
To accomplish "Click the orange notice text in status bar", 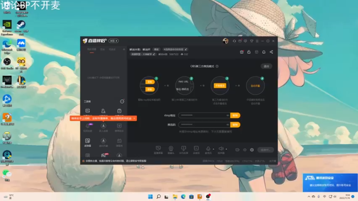I will click(116, 161).
